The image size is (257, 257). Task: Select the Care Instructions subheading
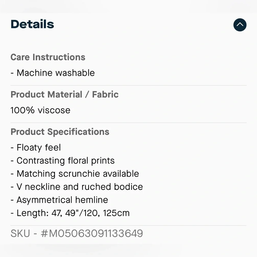click(48, 57)
